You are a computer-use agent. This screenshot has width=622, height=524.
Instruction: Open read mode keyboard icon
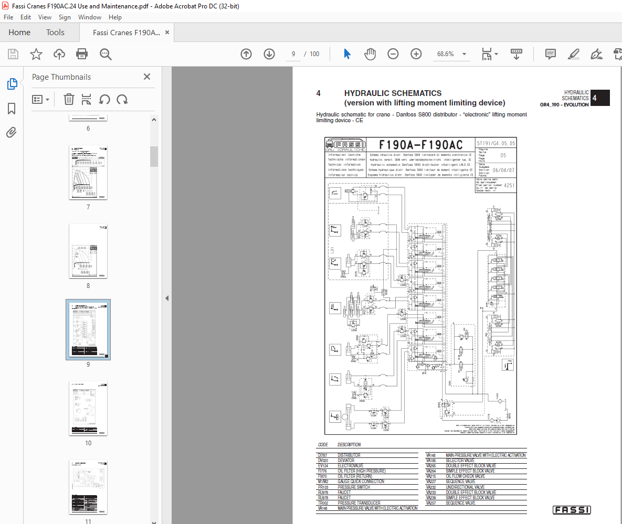click(516, 54)
